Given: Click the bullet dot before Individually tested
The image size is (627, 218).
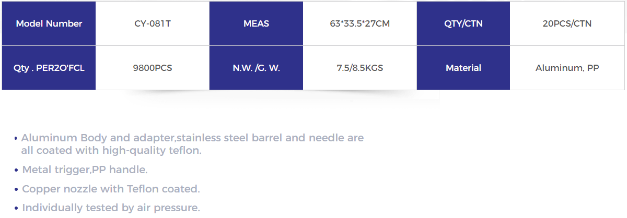Looking at the screenshot, I should pyautogui.click(x=16, y=209).
